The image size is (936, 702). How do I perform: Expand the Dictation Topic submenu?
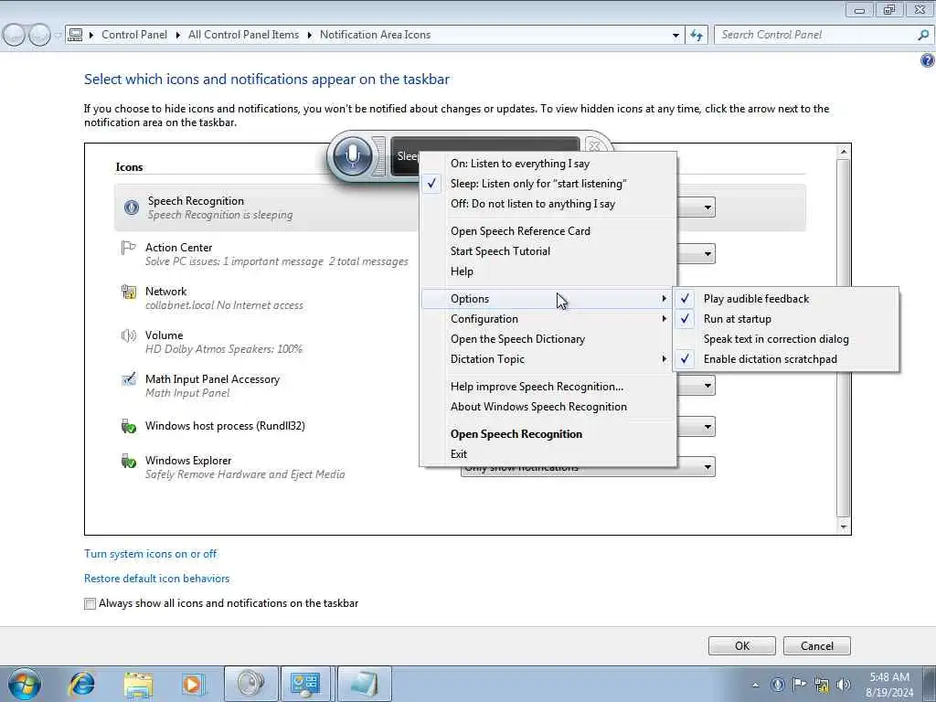548,359
